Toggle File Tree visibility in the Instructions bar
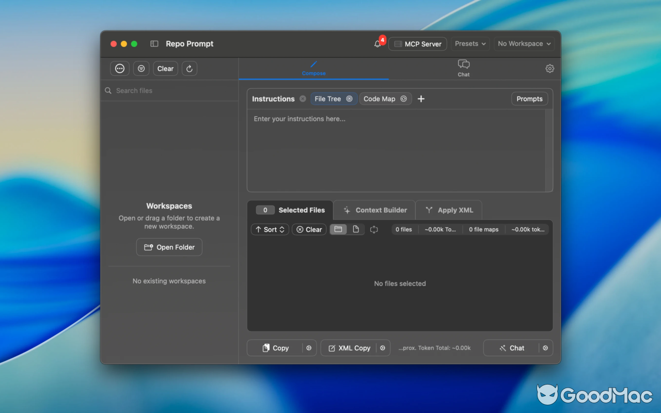 [x=350, y=99]
